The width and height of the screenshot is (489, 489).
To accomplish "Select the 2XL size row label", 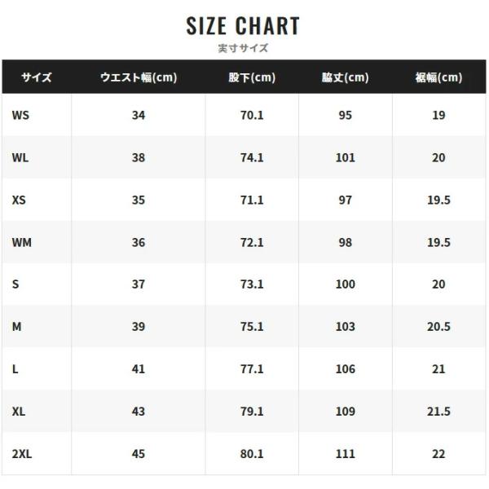I will point(22,454).
